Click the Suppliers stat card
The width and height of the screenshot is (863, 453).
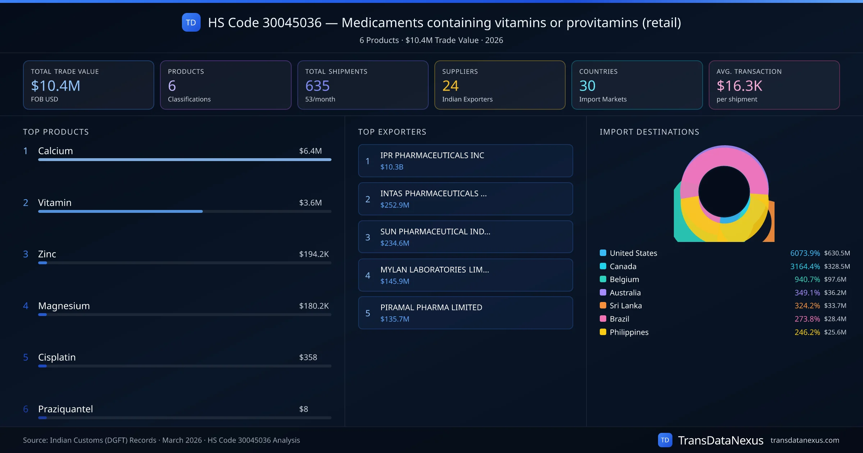499,85
